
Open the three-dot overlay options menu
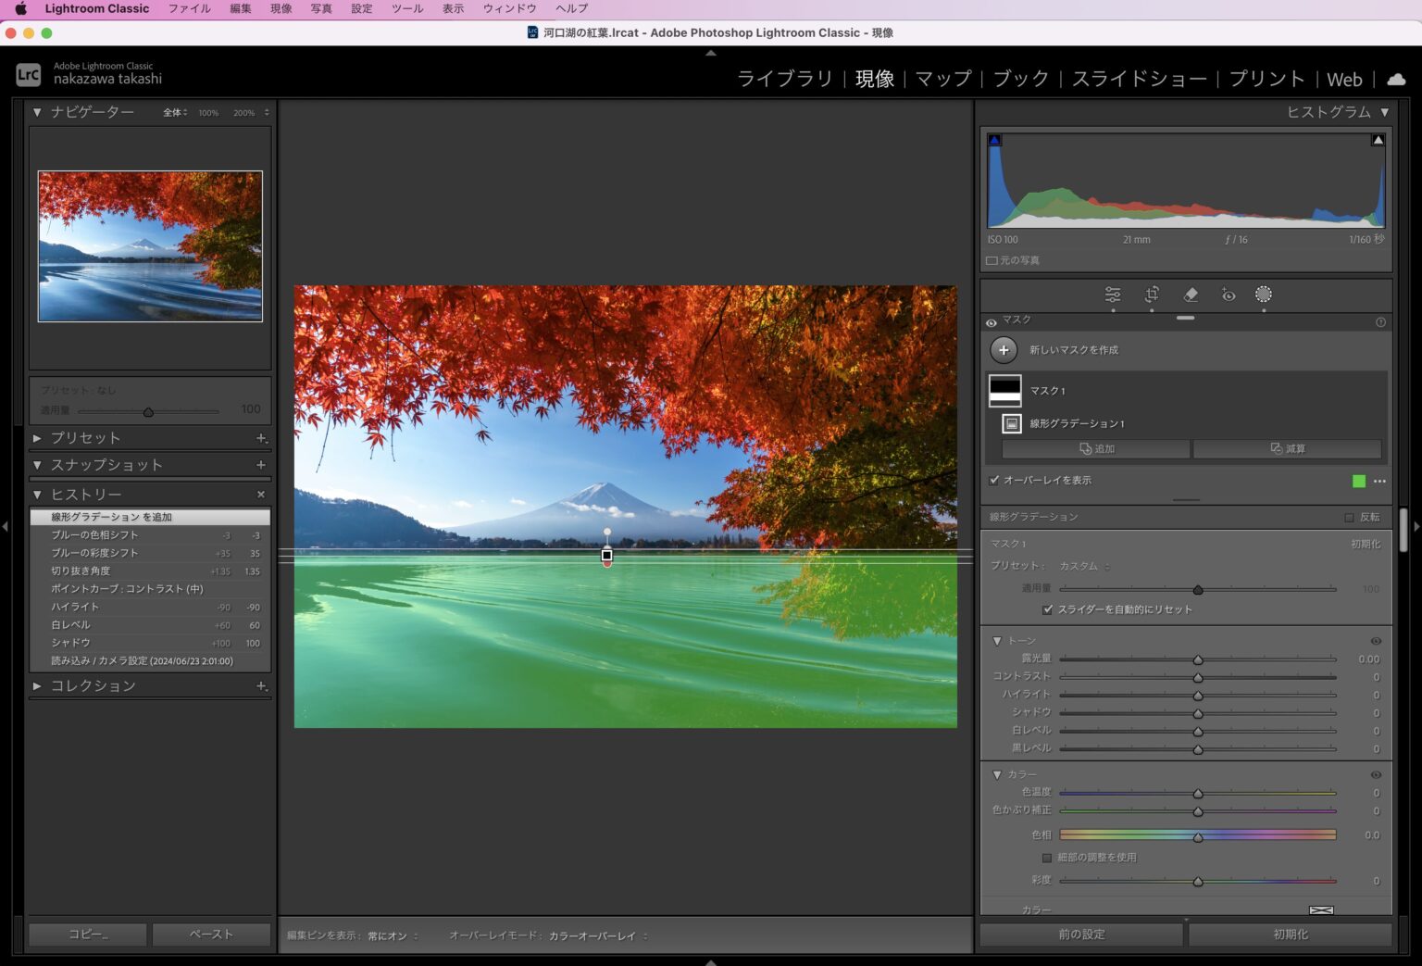pyautogui.click(x=1379, y=481)
